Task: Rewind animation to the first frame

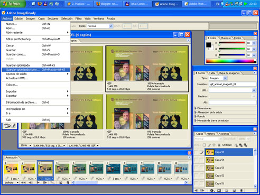Action: [23, 183]
